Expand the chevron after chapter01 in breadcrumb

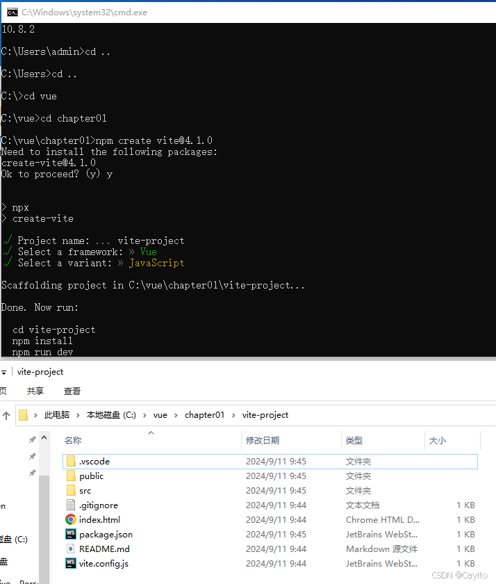coord(233,415)
